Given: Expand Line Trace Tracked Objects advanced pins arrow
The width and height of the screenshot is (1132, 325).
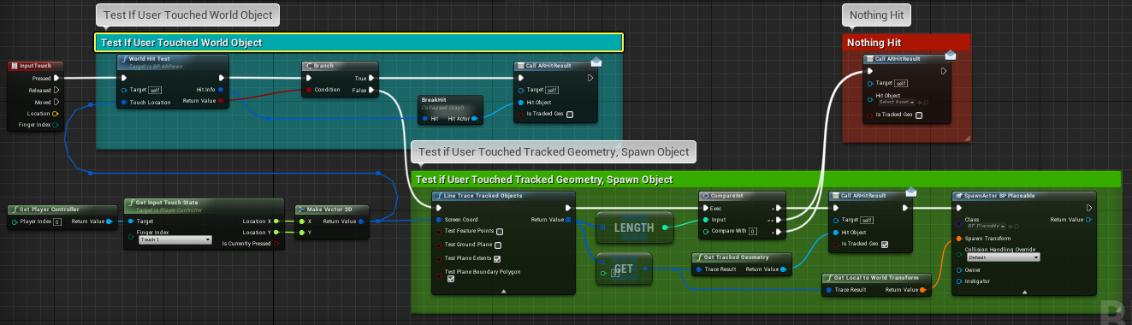Looking at the screenshot, I should (x=503, y=292).
